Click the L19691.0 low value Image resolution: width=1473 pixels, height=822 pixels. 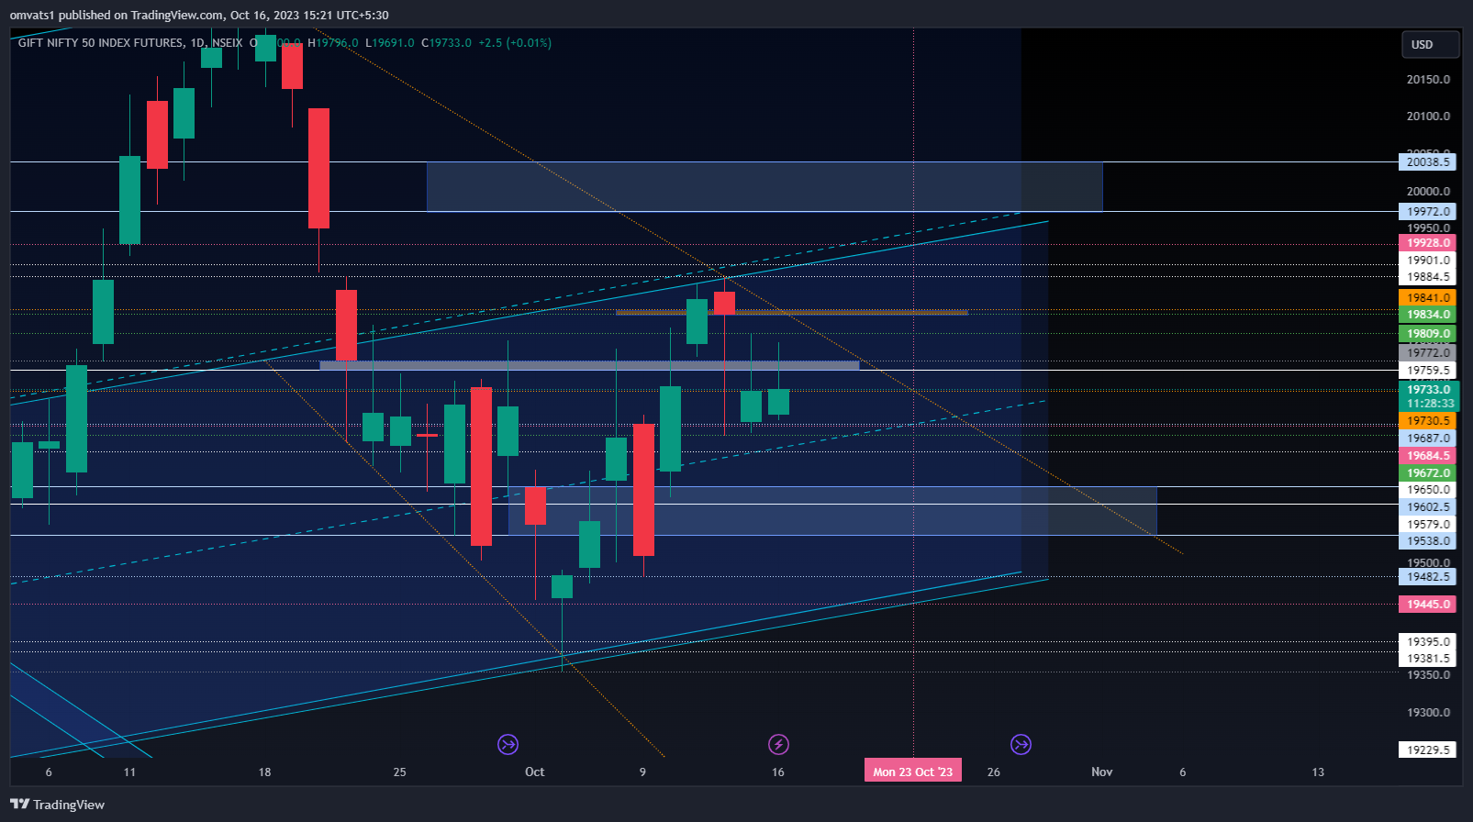[x=390, y=42]
